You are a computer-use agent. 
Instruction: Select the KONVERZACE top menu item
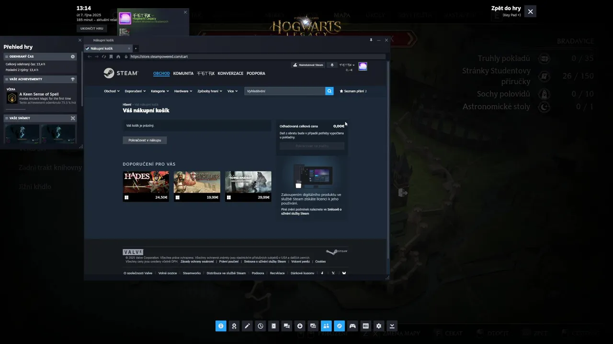pos(230,74)
